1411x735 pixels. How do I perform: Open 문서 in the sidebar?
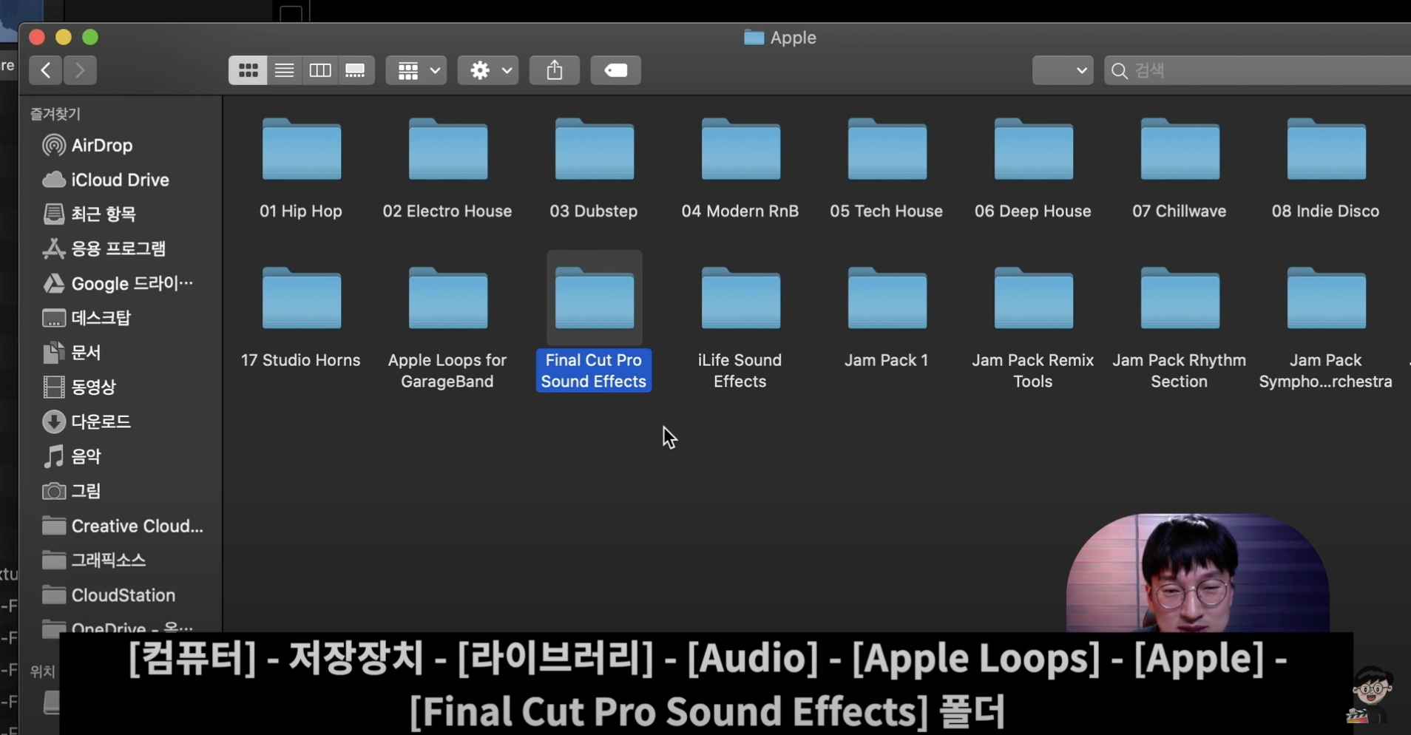[x=72, y=353]
